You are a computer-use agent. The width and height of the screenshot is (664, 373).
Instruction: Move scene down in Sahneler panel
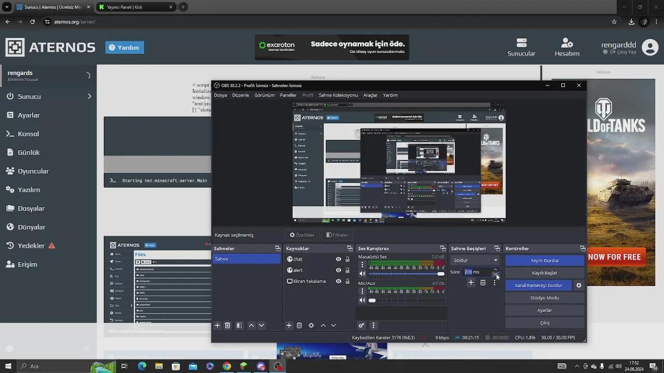click(261, 325)
